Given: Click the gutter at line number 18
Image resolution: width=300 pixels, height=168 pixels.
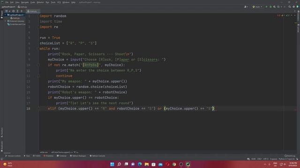Looking at the screenshot, I should [28, 109].
